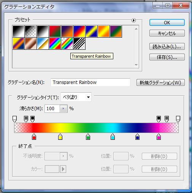The height and width of the screenshot is (193, 192).
Task: Confirm with the OK button
Action: (x=167, y=22)
